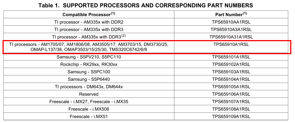Click the TPS659109A1RSL part number
The height and width of the screenshot is (123, 295).
coord(231,117)
